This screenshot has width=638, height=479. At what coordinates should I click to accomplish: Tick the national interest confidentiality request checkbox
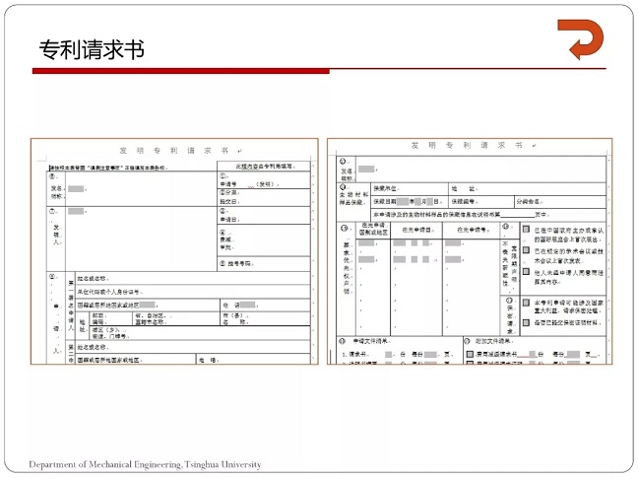click(526, 303)
